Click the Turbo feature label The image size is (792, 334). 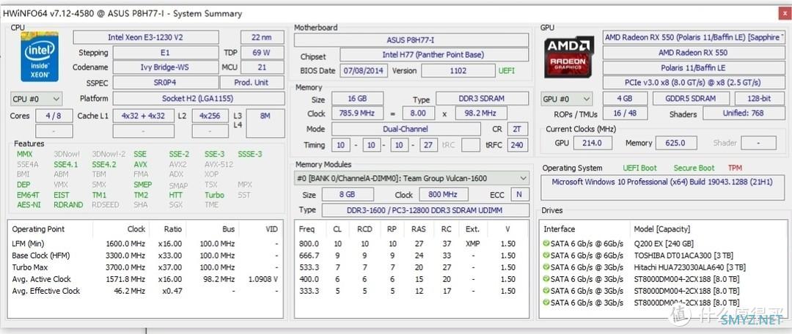pyautogui.click(x=214, y=195)
